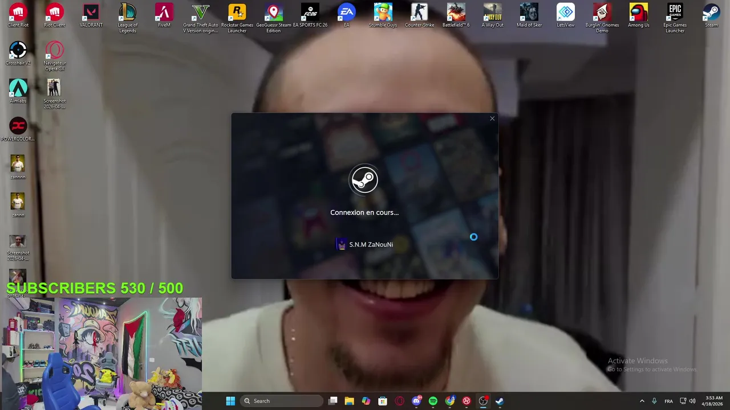Viewport: 730px width, 410px height.
Task: Launch VALORANT from the desktop
Action: click(x=91, y=16)
